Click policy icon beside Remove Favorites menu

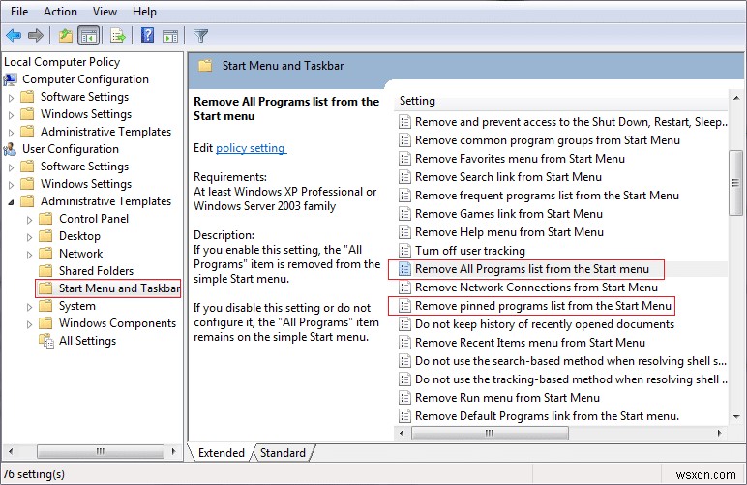(404, 159)
